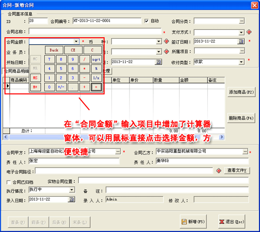Click calculator sqrt key
The width and height of the screenshot is (260, 232).
point(96,59)
